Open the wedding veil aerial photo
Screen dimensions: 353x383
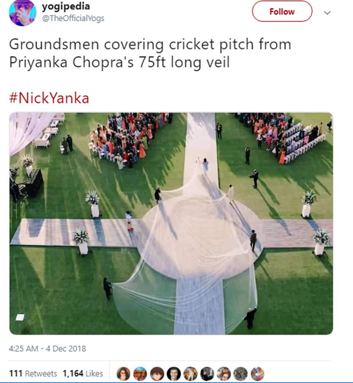171,224
